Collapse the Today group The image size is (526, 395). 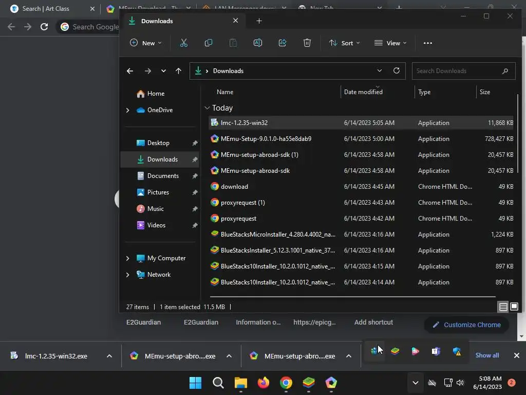click(207, 108)
